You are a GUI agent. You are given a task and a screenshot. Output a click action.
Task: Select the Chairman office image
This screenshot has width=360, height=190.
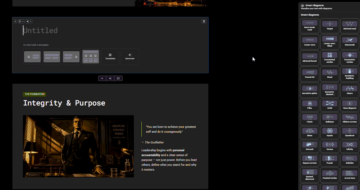[78, 146]
